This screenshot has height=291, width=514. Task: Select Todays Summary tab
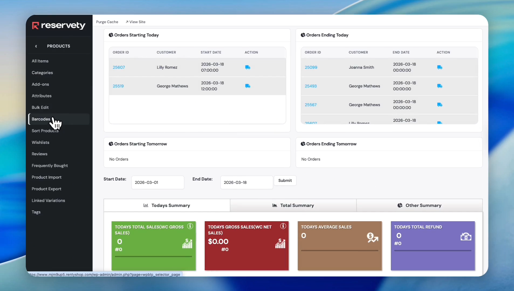point(167,205)
